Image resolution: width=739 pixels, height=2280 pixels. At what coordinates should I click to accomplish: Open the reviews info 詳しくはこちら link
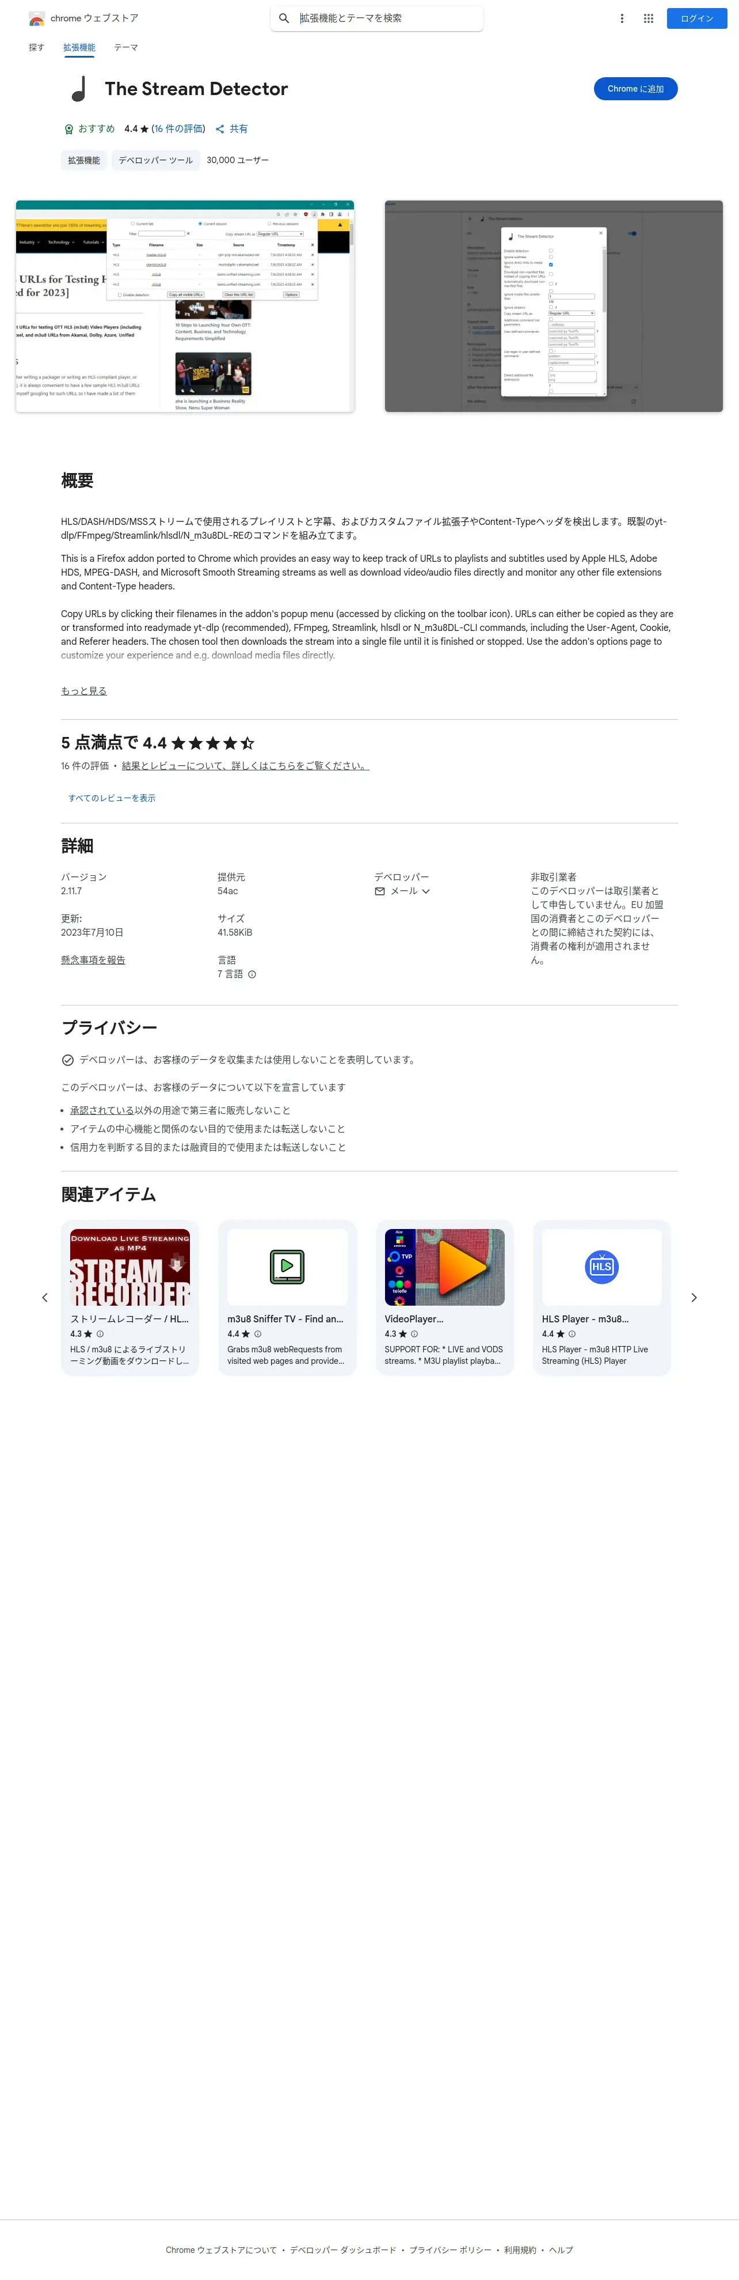[245, 766]
